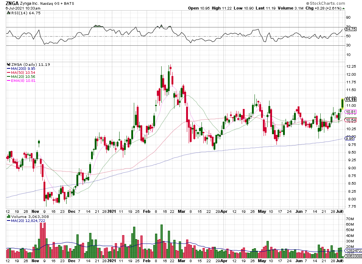The height and width of the screenshot is (264, 362).
Task: Click the 60M volume axis label
Action: pos(350,224)
